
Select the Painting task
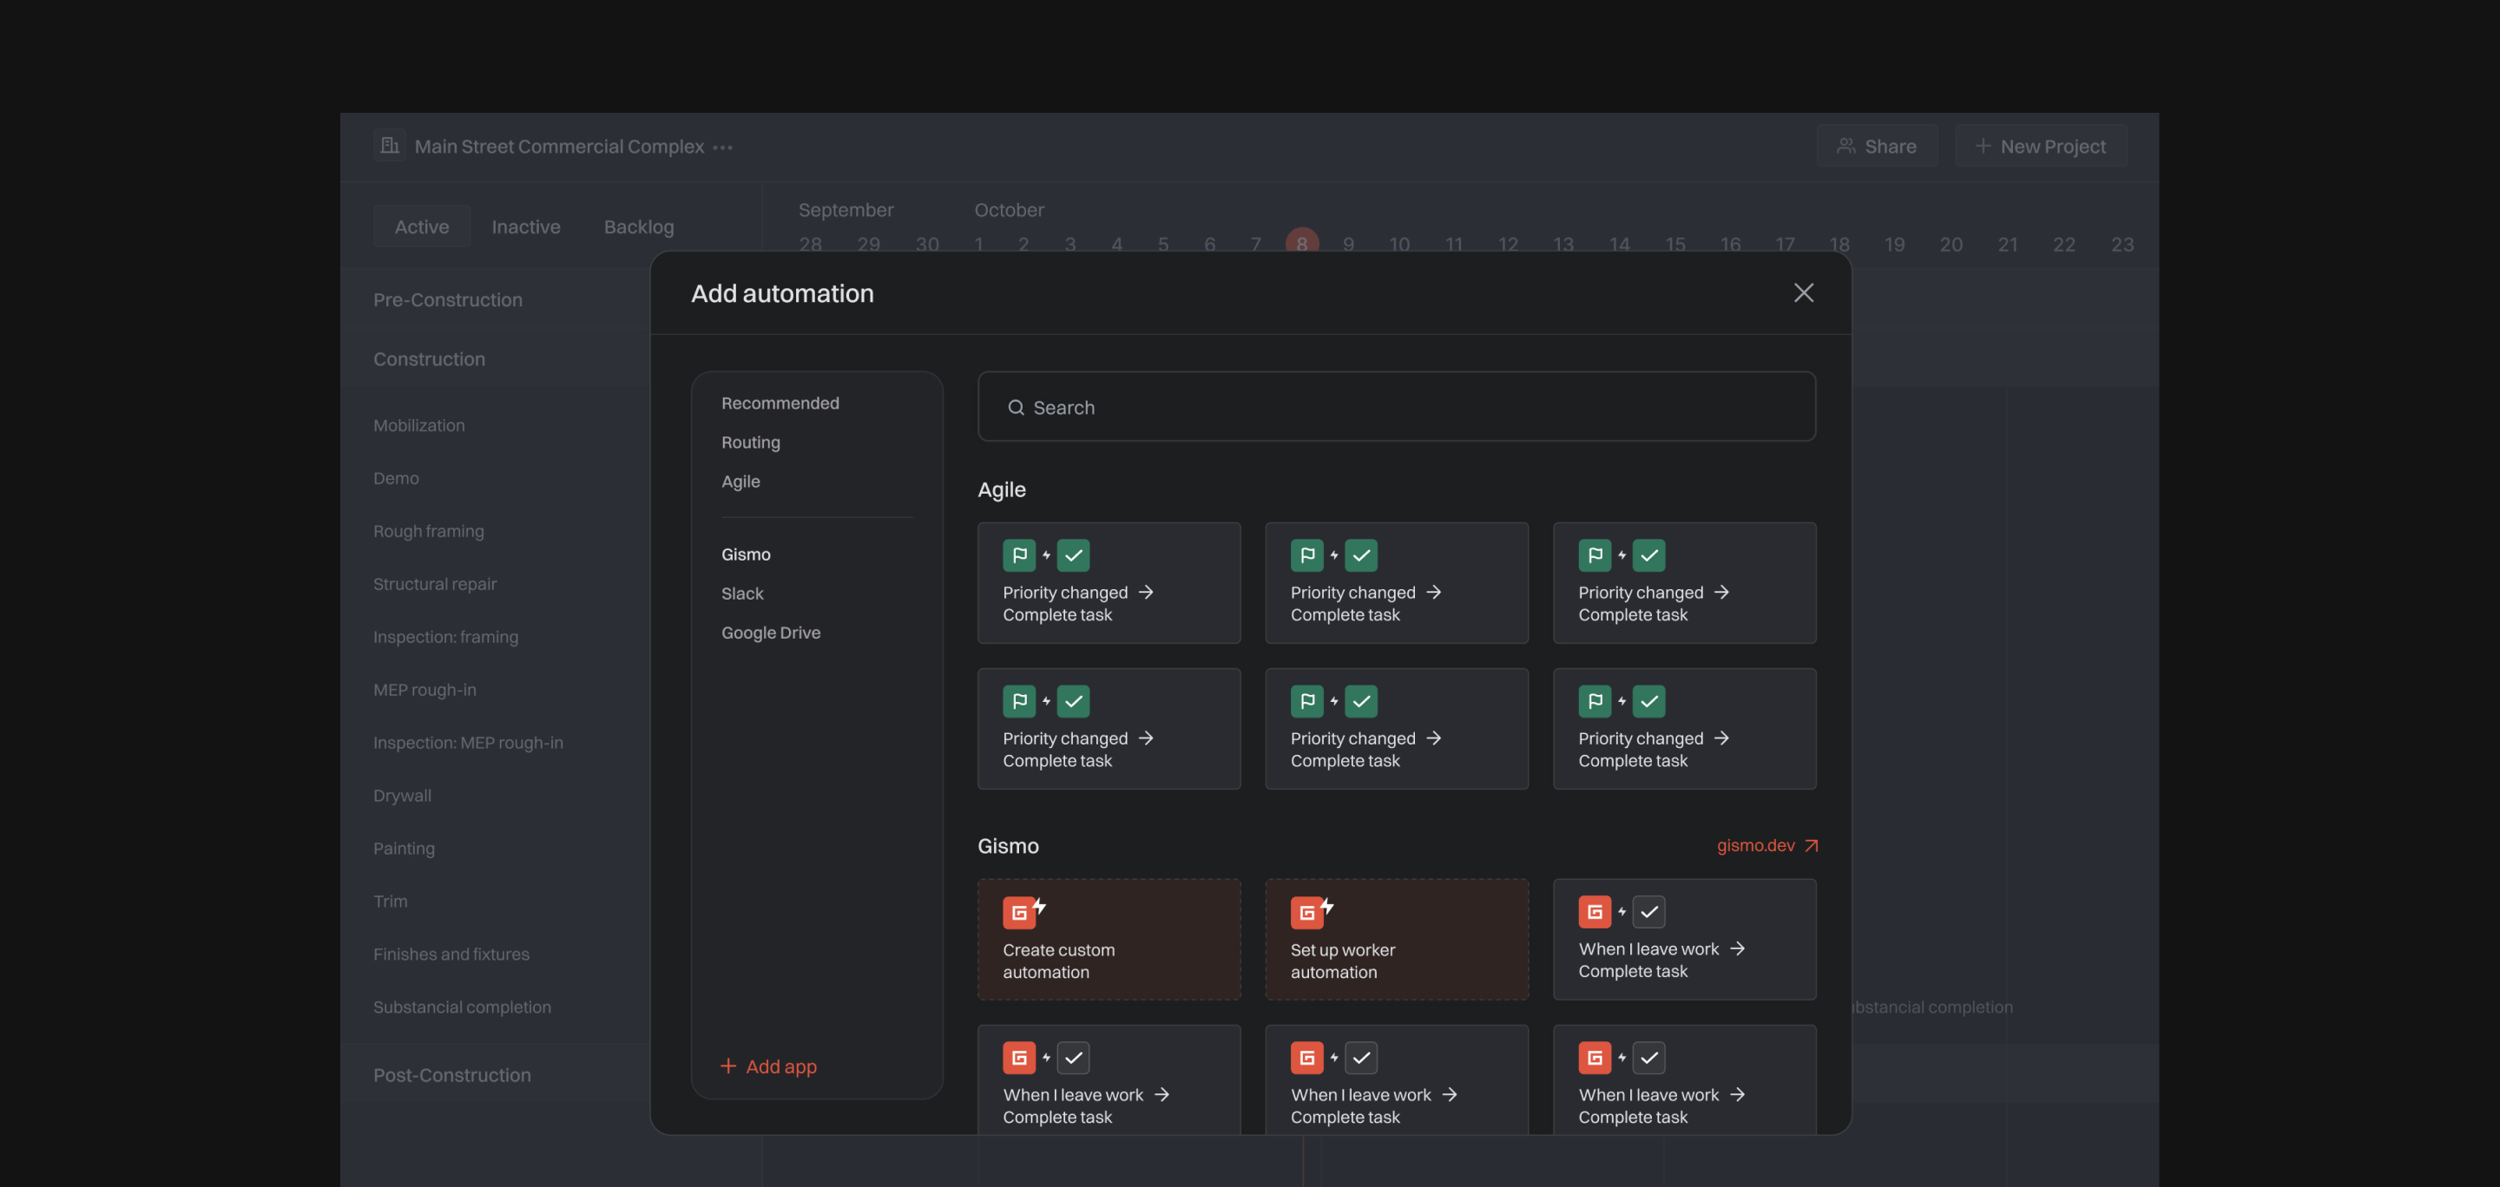[404, 849]
